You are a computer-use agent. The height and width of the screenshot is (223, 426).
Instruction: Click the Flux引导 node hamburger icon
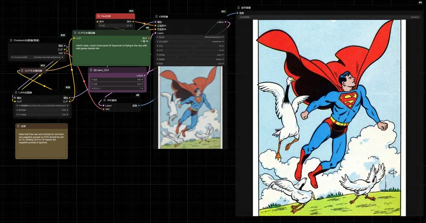tap(99, 16)
